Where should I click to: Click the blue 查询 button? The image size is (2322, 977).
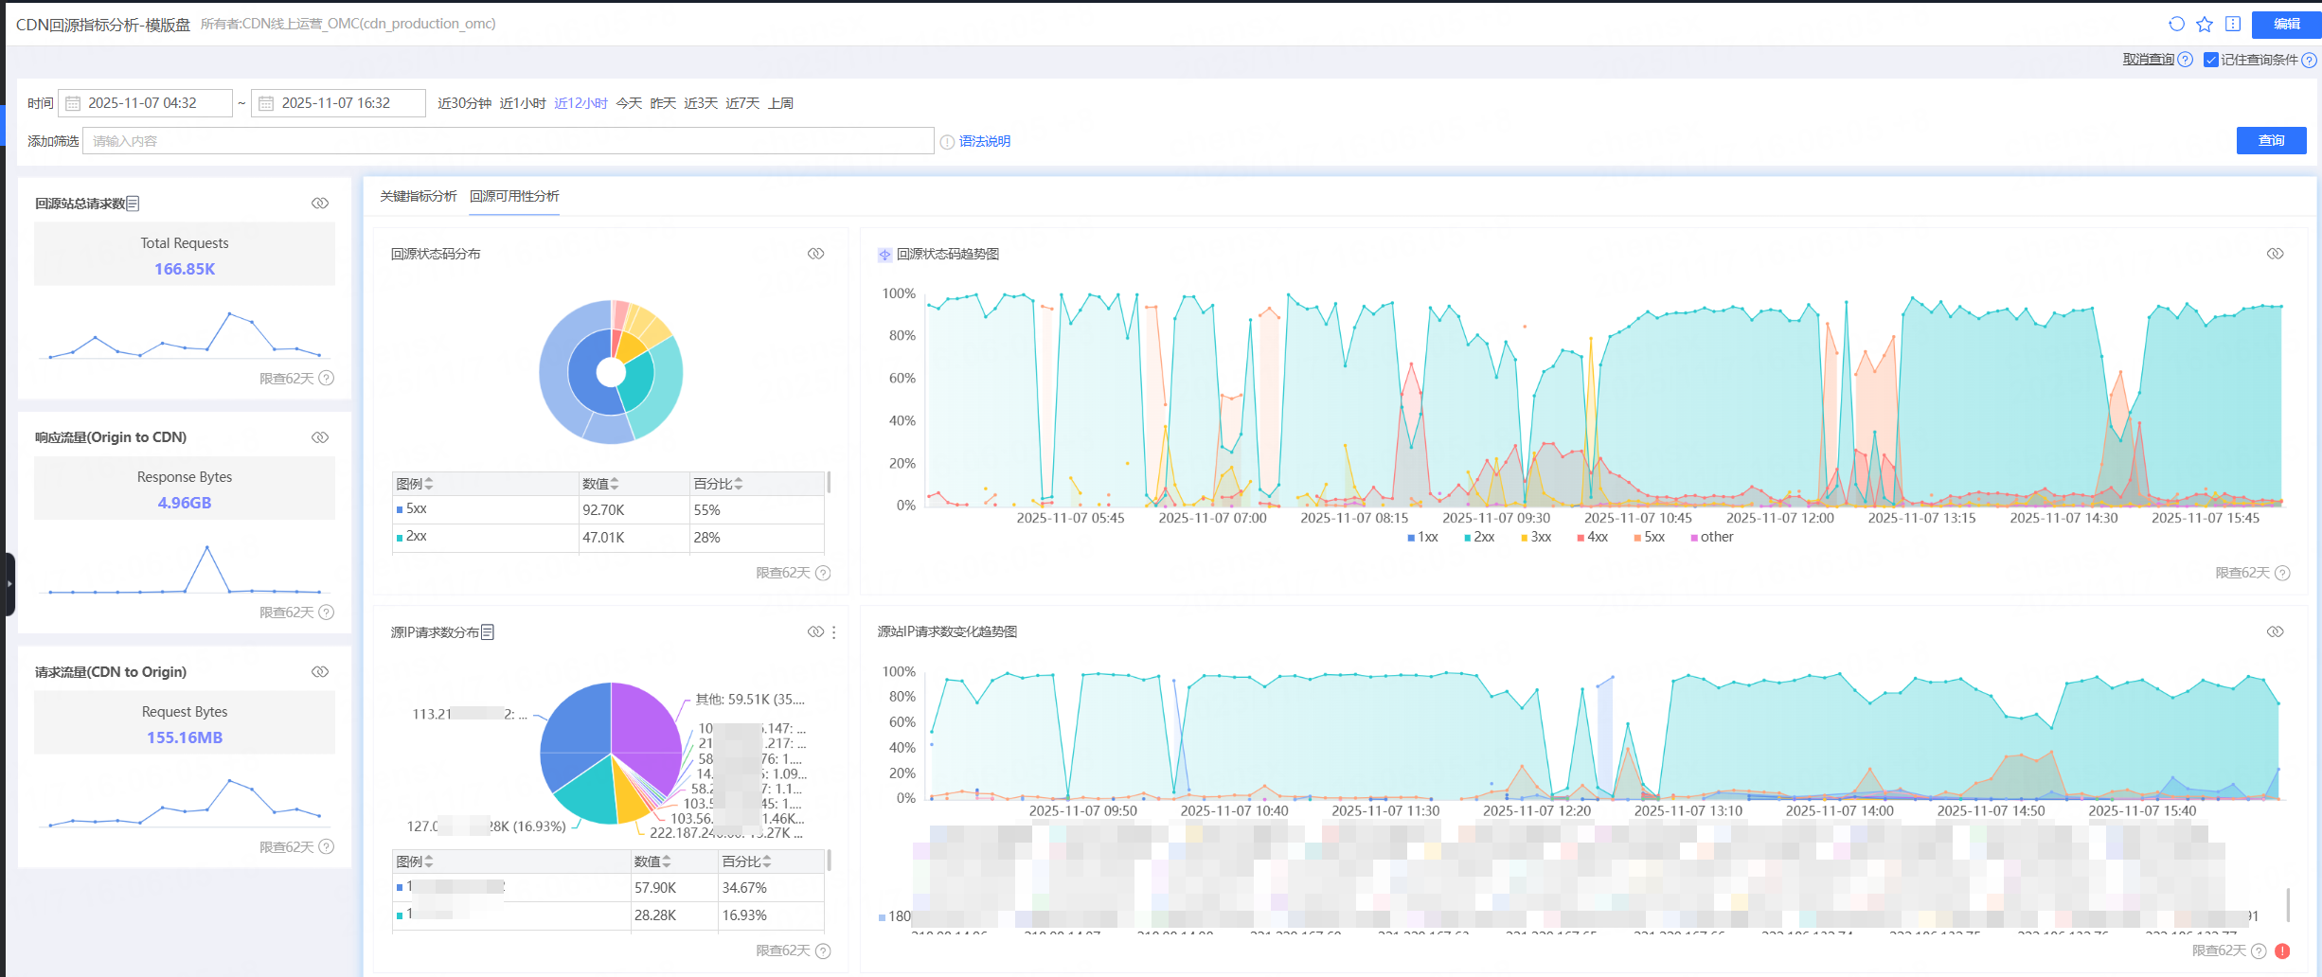click(2271, 140)
